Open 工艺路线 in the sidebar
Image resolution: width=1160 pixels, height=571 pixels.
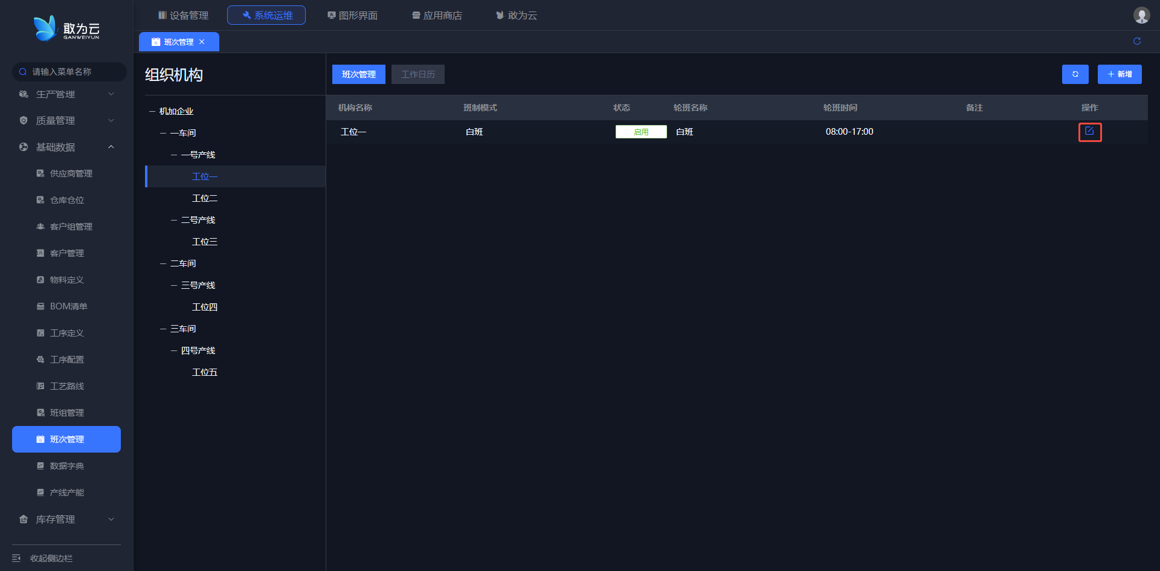tap(66, 386)
